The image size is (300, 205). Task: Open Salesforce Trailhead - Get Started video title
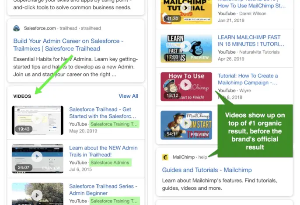pos(102,113)
